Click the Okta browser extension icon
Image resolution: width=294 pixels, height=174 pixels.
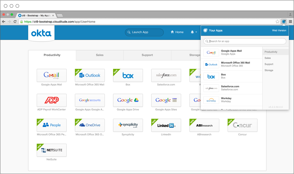284,21
